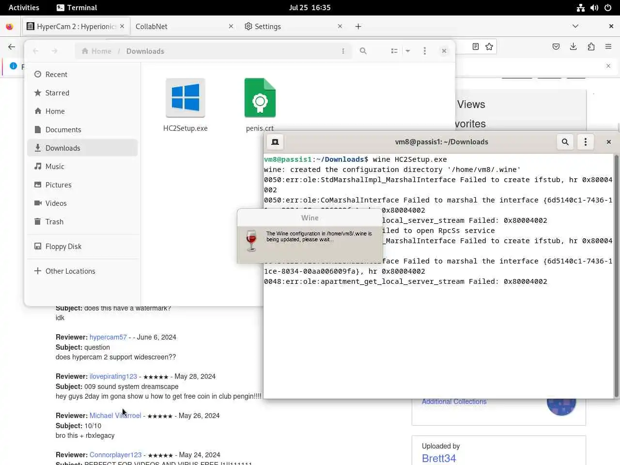Select the HC2Setup.exe file icon
The width and height of the screenshot is (620, 465).
pos(186,98)
